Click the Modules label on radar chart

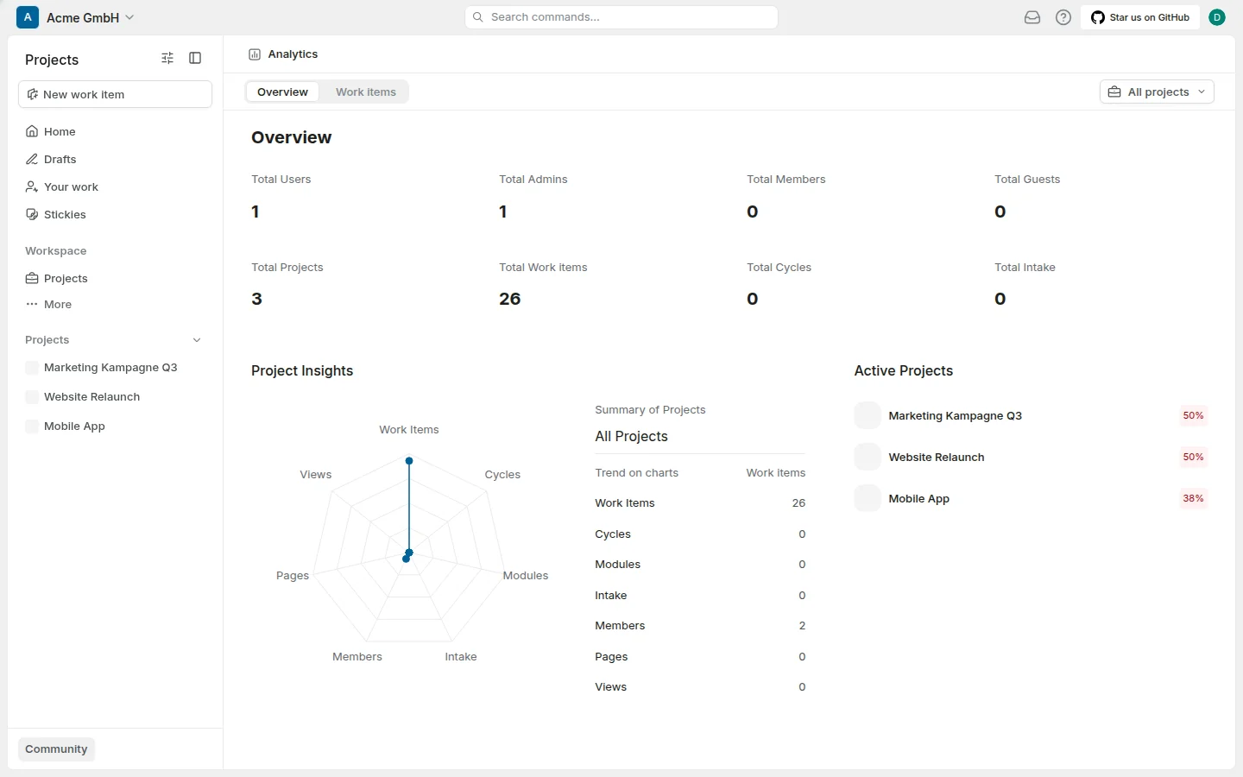point(526,576)
